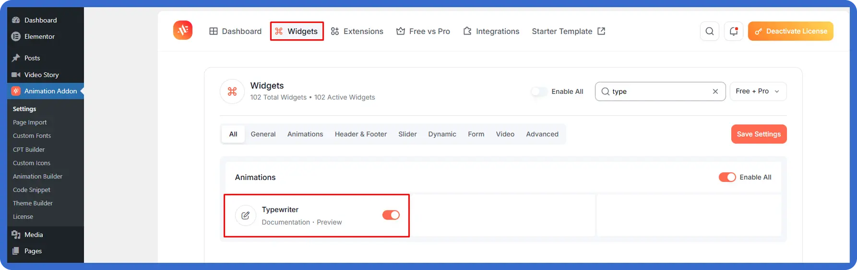Toggle the top Enable All widgets switch
The image size is (857, 270).
coord(539,91)
